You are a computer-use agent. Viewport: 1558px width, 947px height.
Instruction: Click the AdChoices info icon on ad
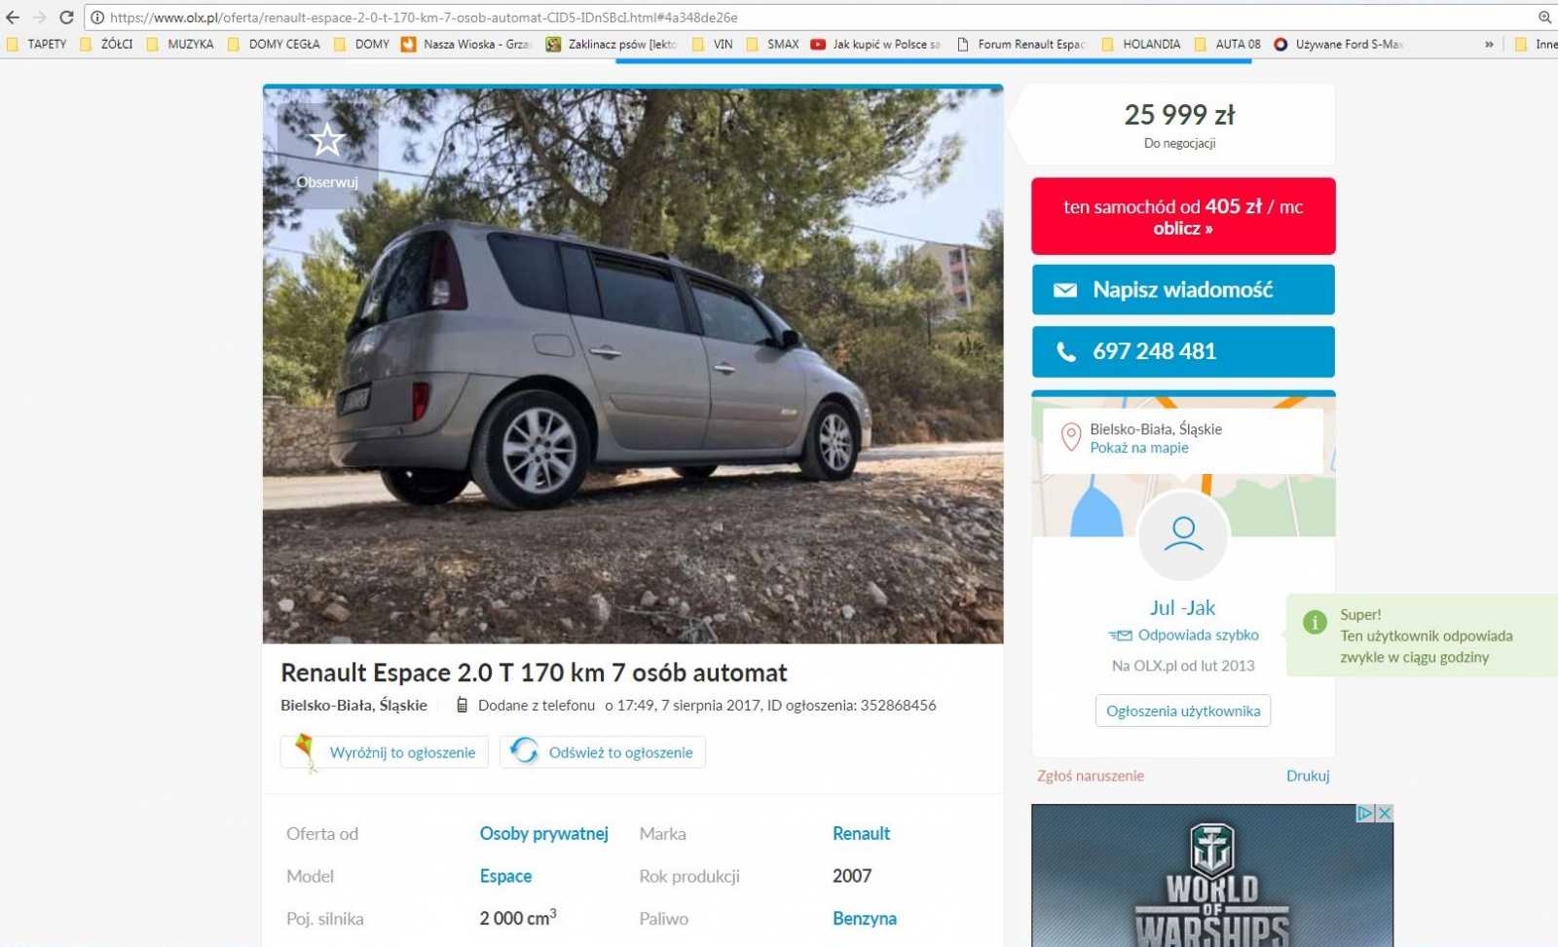tap(1365, 813)
